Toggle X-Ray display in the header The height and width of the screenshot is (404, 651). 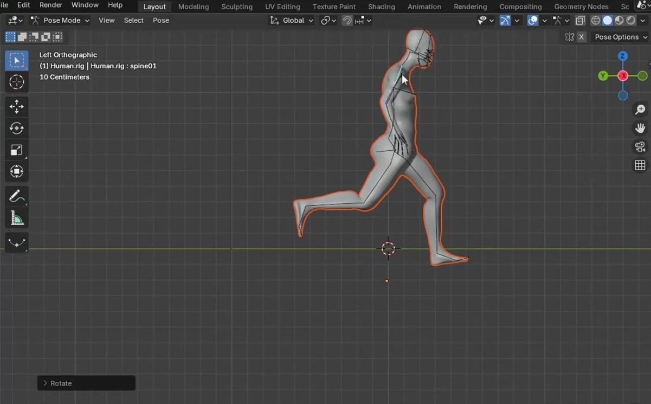tap(580, 21)
